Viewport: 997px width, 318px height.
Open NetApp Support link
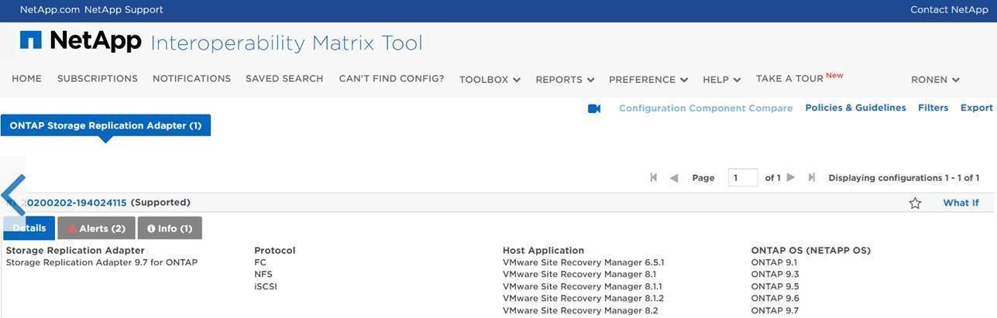click(123, 10)
